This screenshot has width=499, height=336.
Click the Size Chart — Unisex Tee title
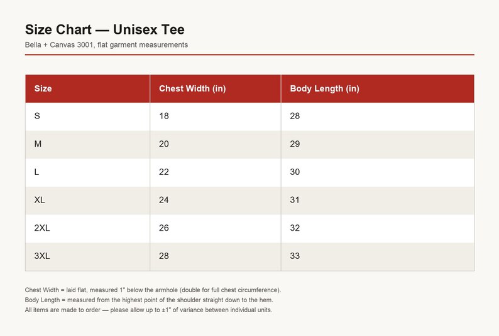pos(105,29)
